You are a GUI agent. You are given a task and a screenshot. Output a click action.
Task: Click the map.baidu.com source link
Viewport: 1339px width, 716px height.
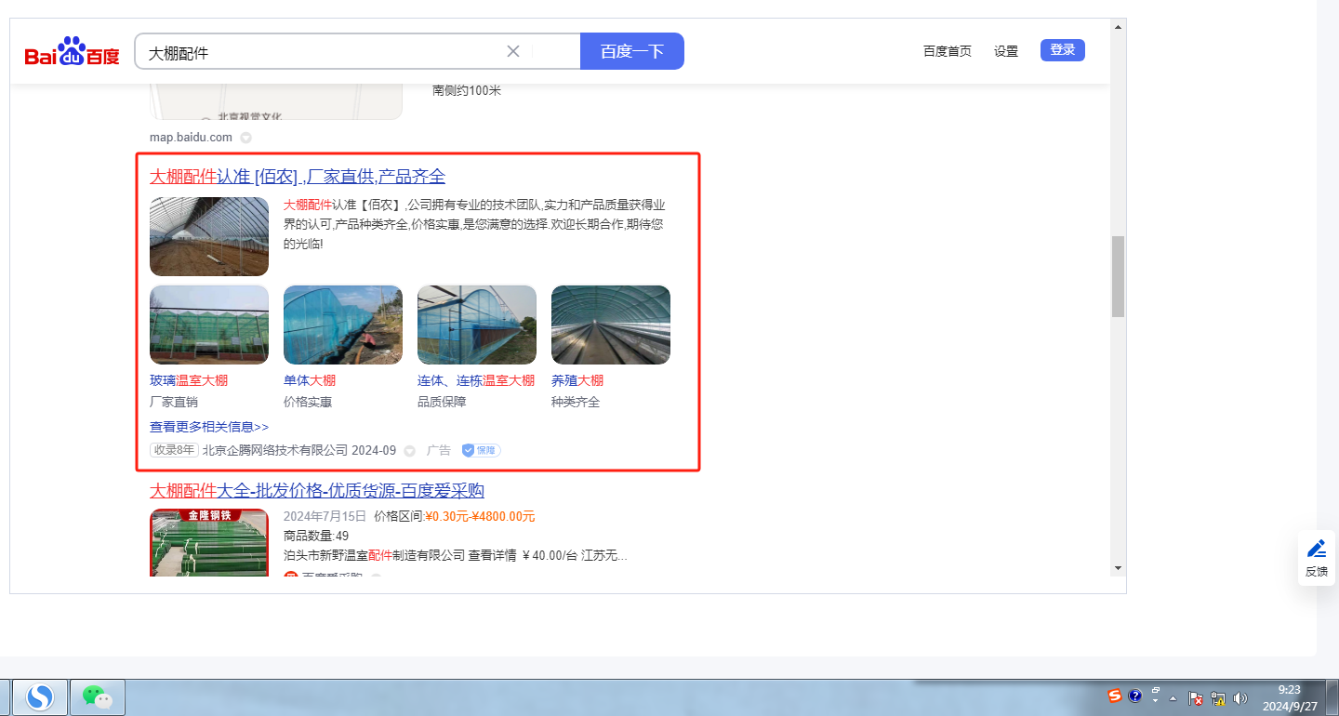191,138
